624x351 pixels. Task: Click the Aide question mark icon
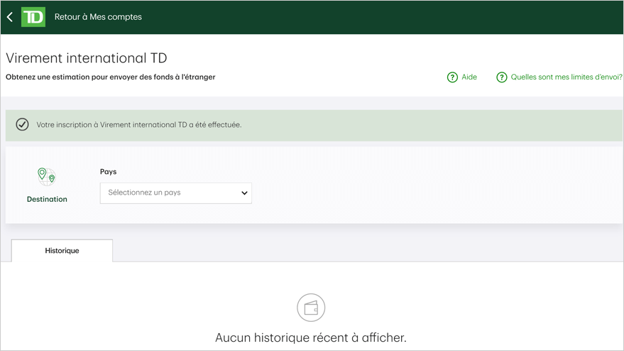pos(452,77)
